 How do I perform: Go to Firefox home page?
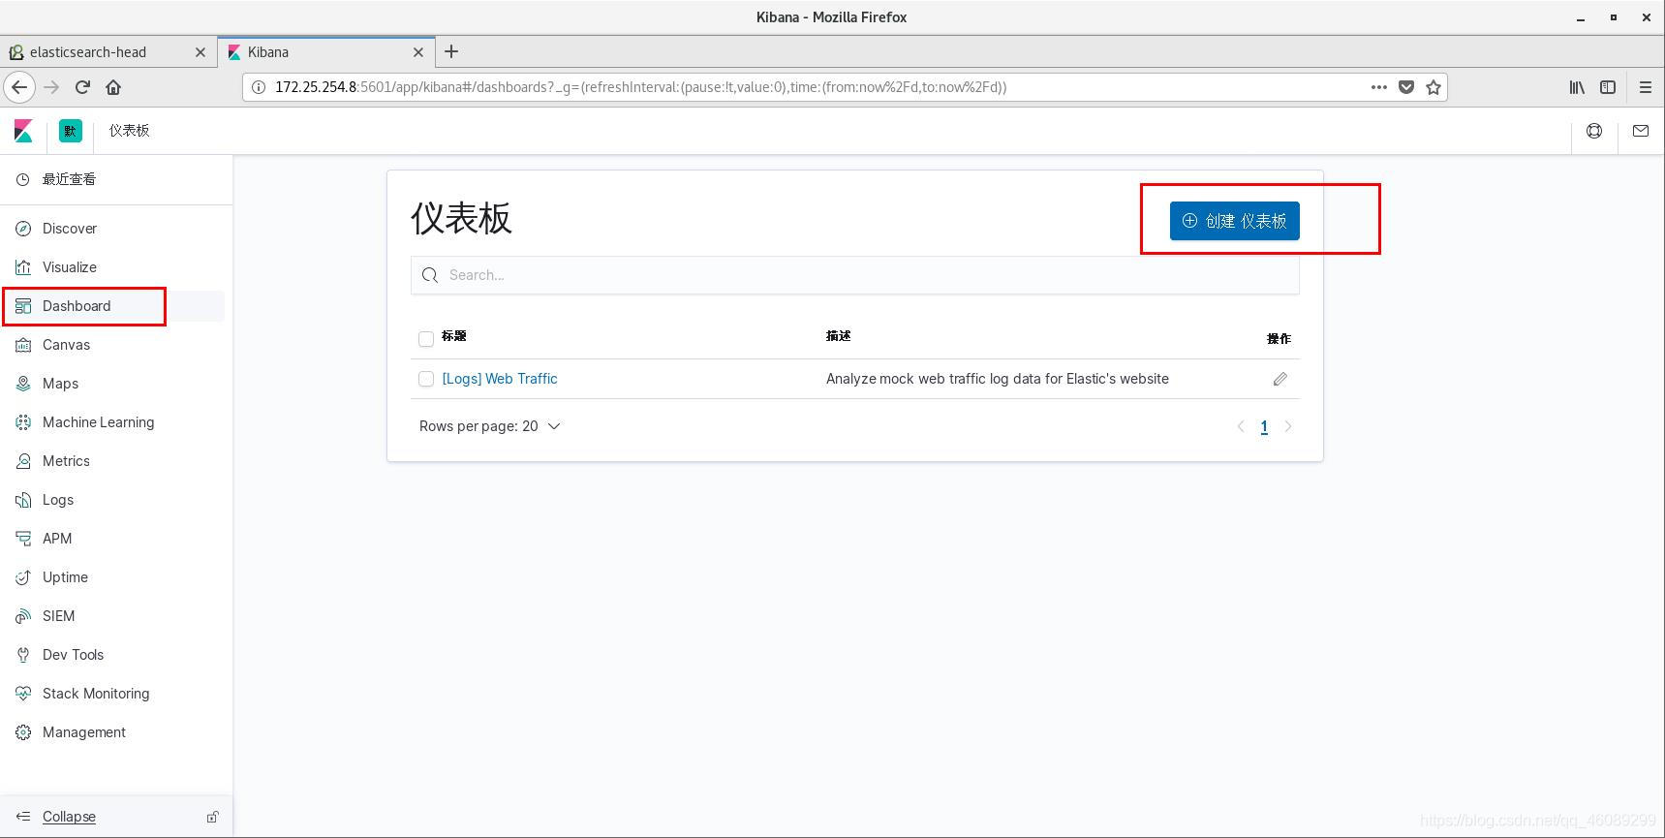coord(113,87)
